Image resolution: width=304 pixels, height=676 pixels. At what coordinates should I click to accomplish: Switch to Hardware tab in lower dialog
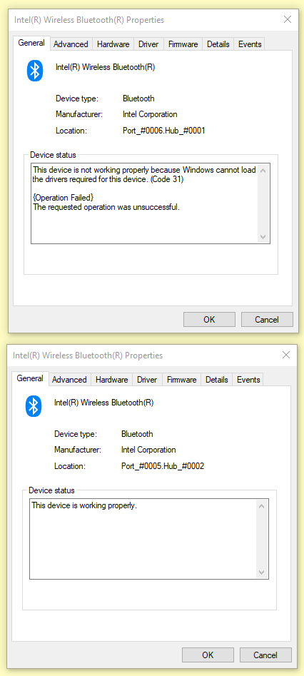click(x=112, y=379)
